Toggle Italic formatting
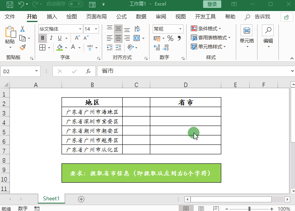The width and height of the screenshot is (295, 211). tap(51, 38)
